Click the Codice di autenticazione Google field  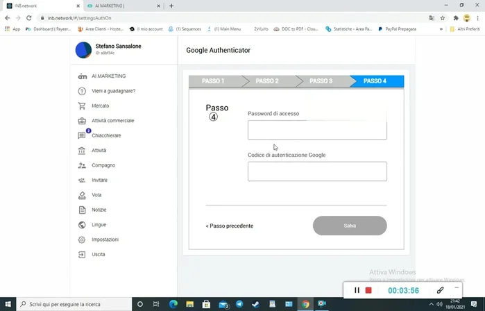point(317,171)
